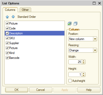Confirm settings with the OK button
Viewport: 103px width, 95px height.
pos(17,90)
